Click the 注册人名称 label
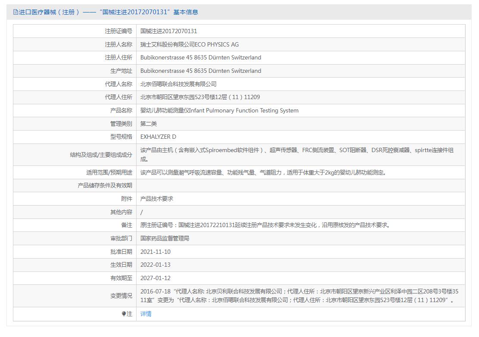 (118, 44)
